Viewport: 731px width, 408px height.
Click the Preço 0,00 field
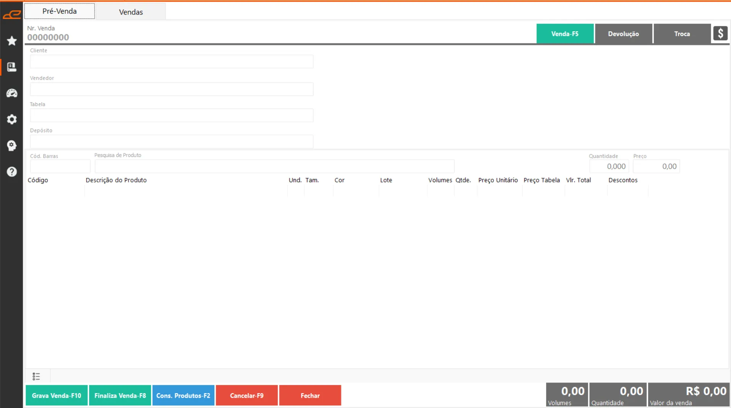click(x=656, y=166)
